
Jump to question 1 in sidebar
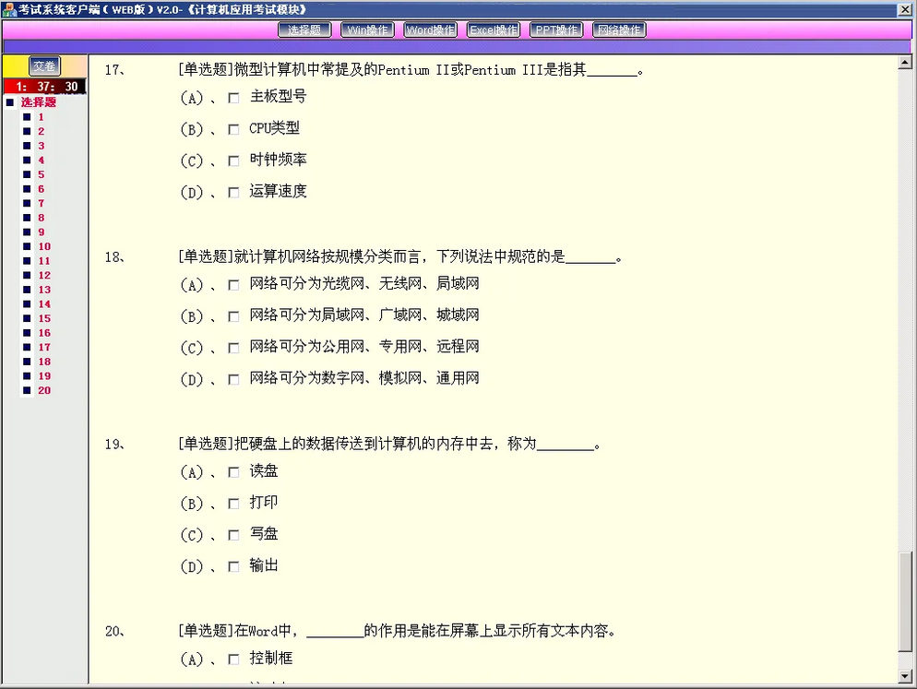pos(41,117)
